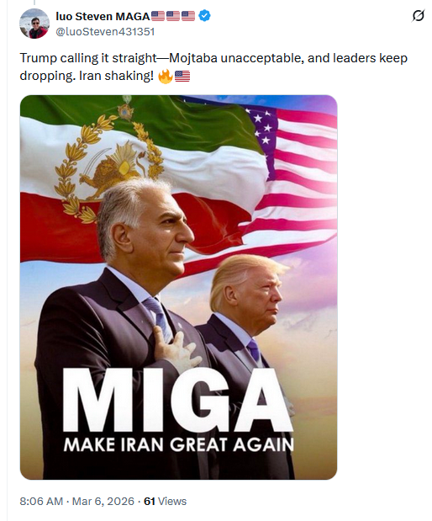Click the Mar 6, 2026 date
The image size is (432, 521).
coord(103,501)
